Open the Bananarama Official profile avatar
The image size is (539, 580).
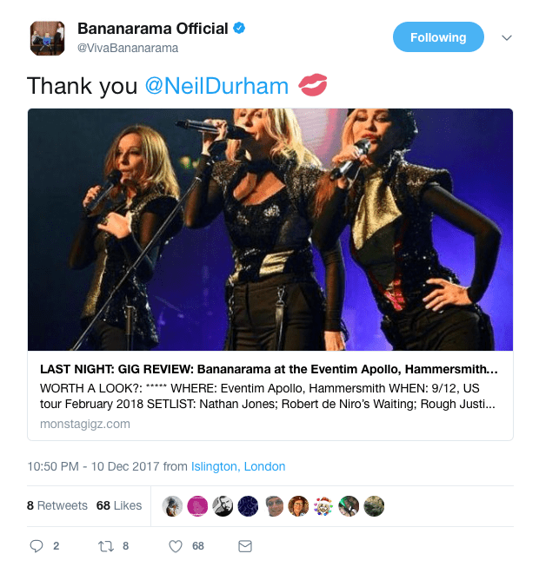(x=47, y=37)
